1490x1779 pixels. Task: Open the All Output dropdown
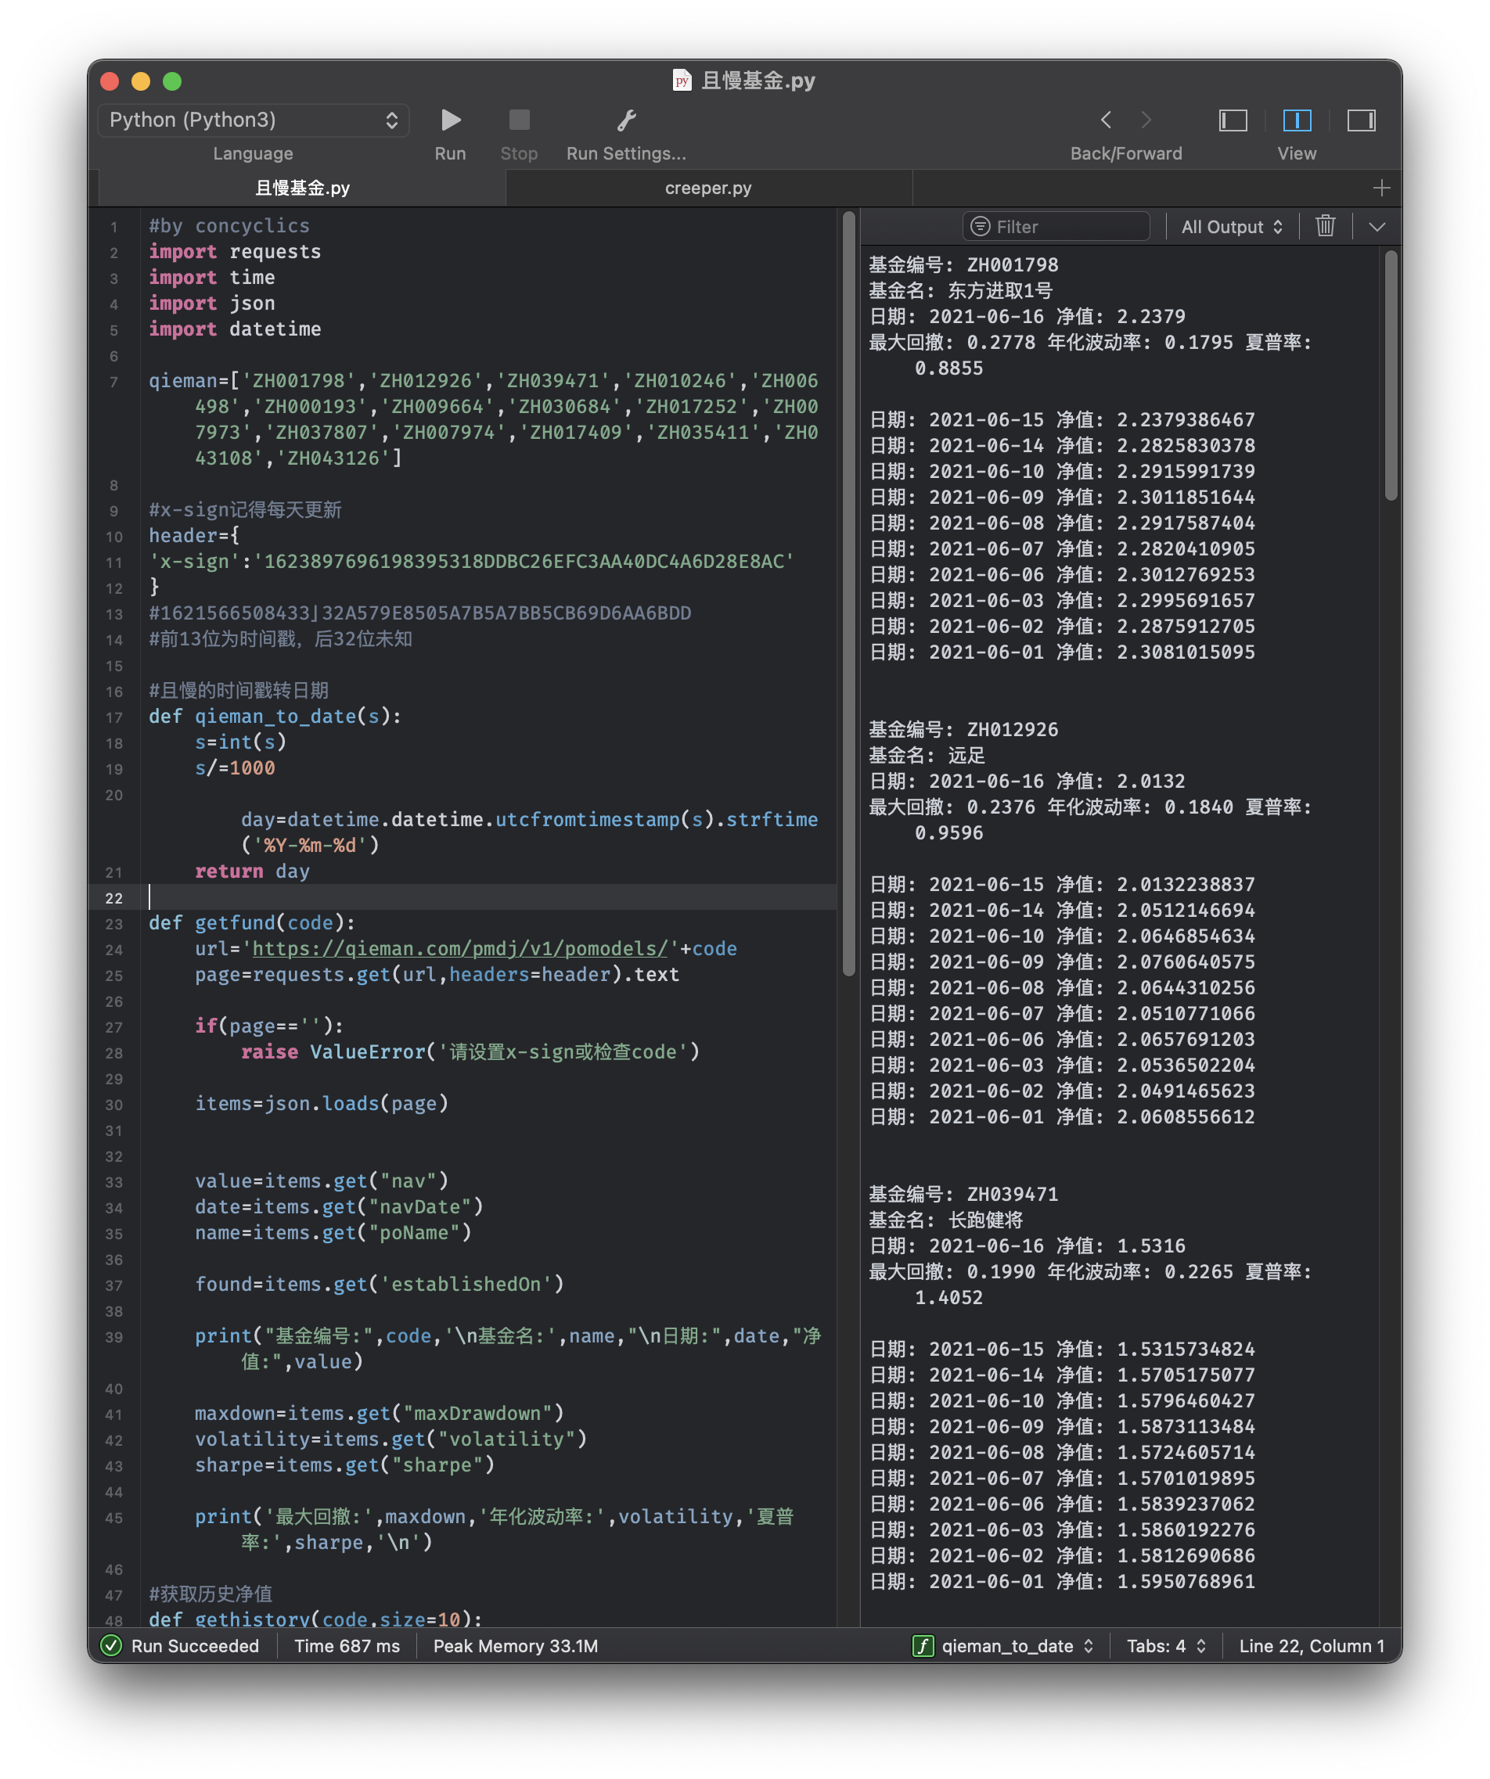click(x=1233, y=226)
